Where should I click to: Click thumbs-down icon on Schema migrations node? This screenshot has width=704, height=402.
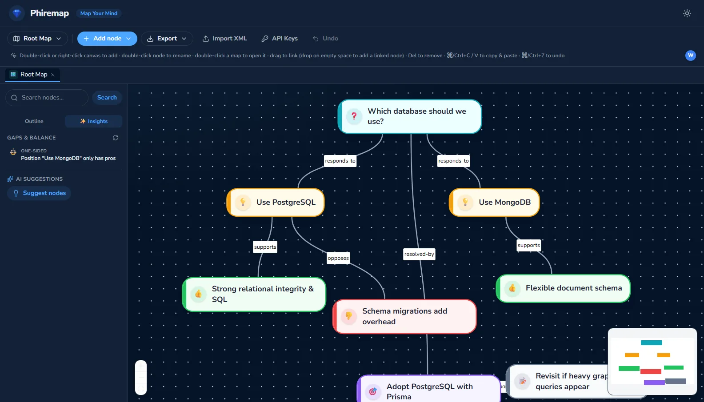tap(349, 316)
